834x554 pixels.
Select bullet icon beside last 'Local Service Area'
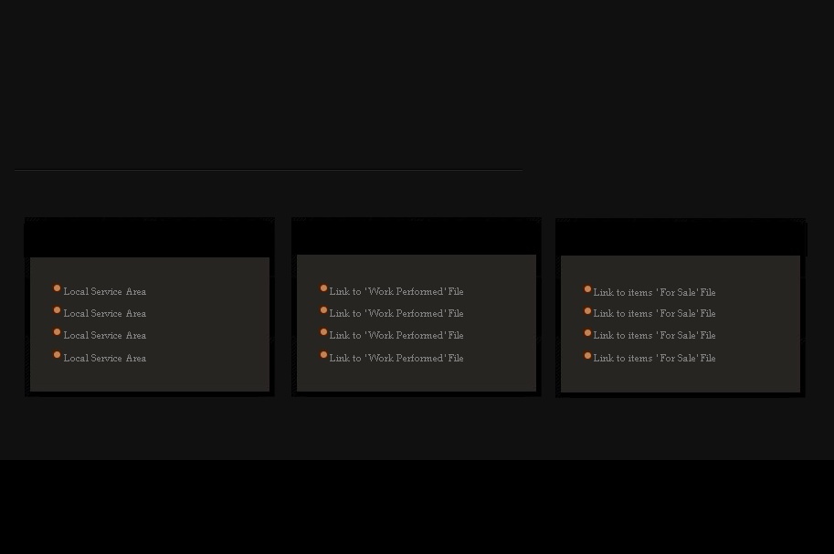click(57, 355)
